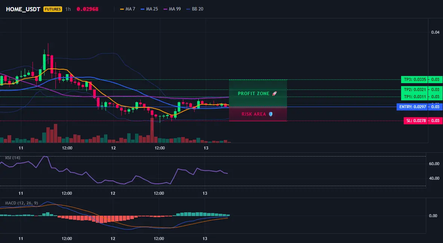Viewport: 443px width, 243px height.
Task: Click the HOME_USDT symbol title
Action: 23,9
